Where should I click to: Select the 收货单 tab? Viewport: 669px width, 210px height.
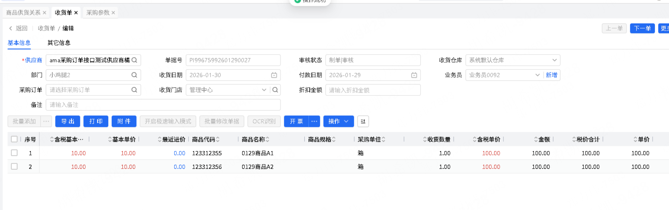(x=63, y=13)
